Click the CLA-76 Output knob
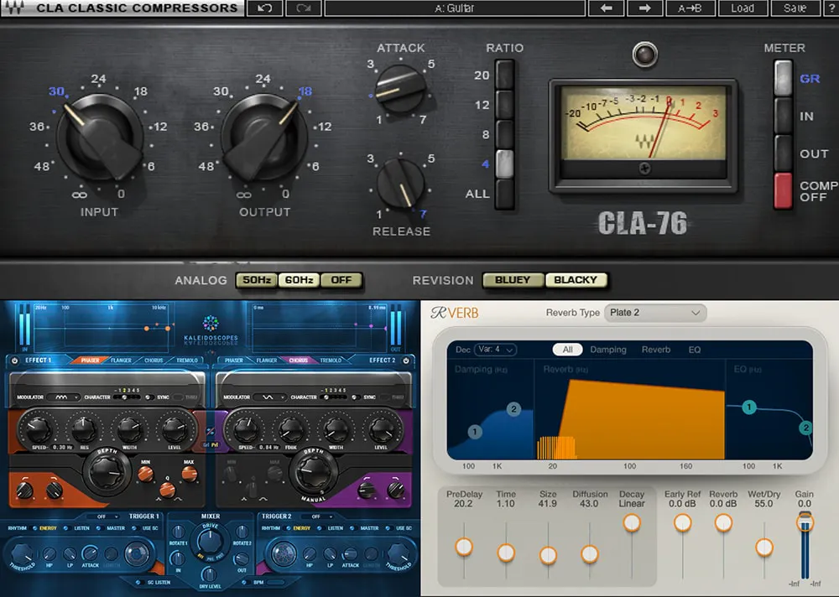839x597 pixels. pyautogui.click(x=263, y=137)
